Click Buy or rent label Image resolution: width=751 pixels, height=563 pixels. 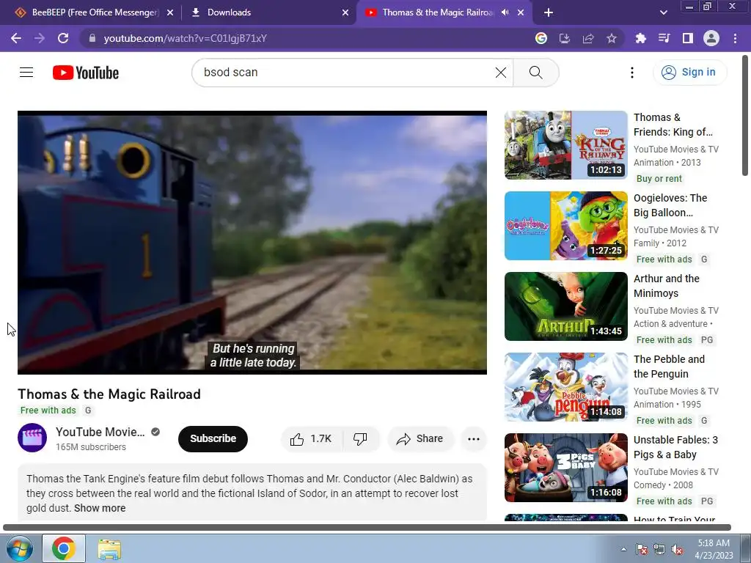pyautogui.click(x=659, y=179)
